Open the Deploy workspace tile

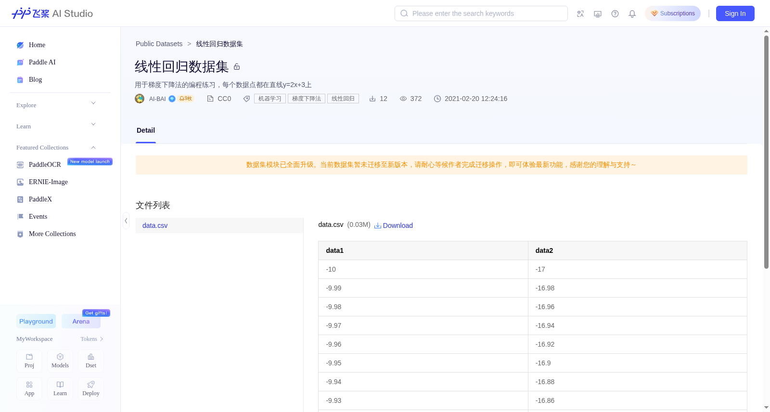[91, 389]
